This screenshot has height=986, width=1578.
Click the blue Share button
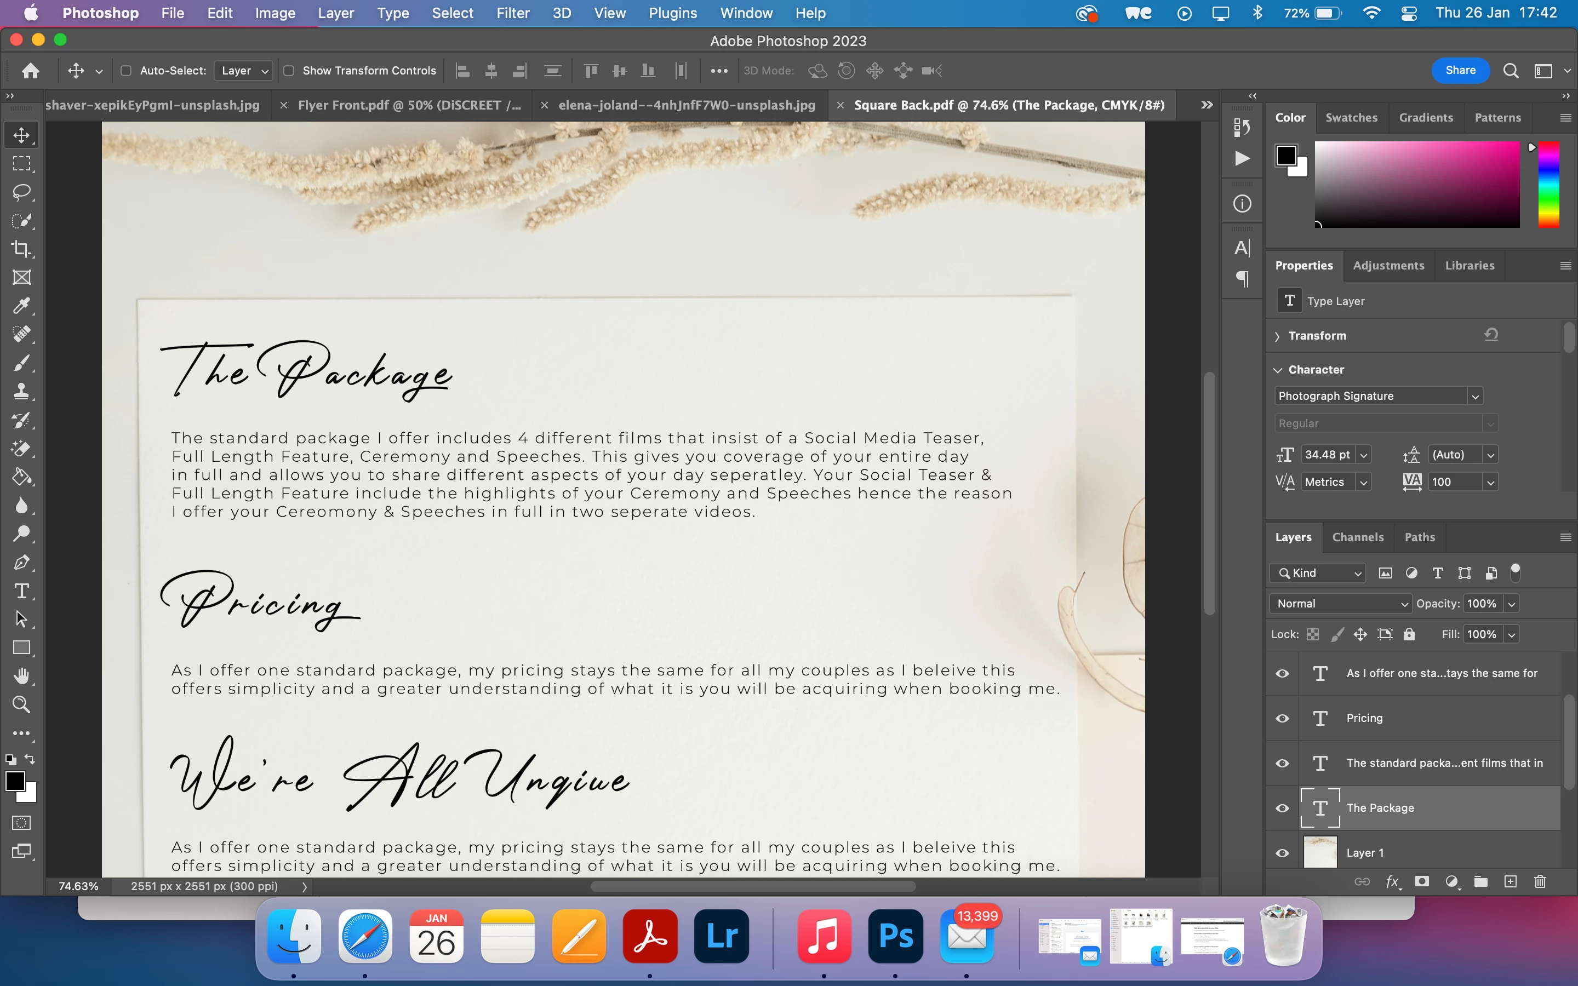[1460, 71]
